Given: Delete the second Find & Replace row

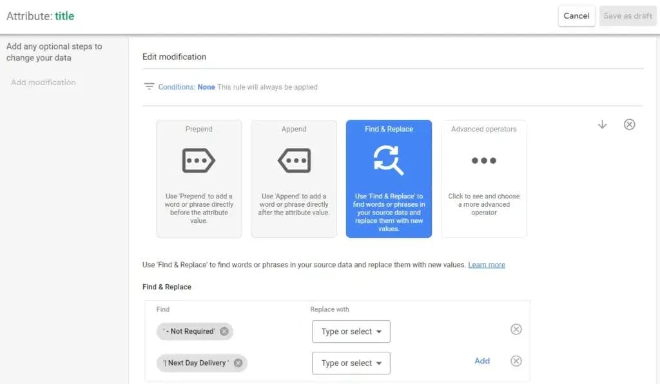Looking at the screenshot, I should click(x=516, y=361).
